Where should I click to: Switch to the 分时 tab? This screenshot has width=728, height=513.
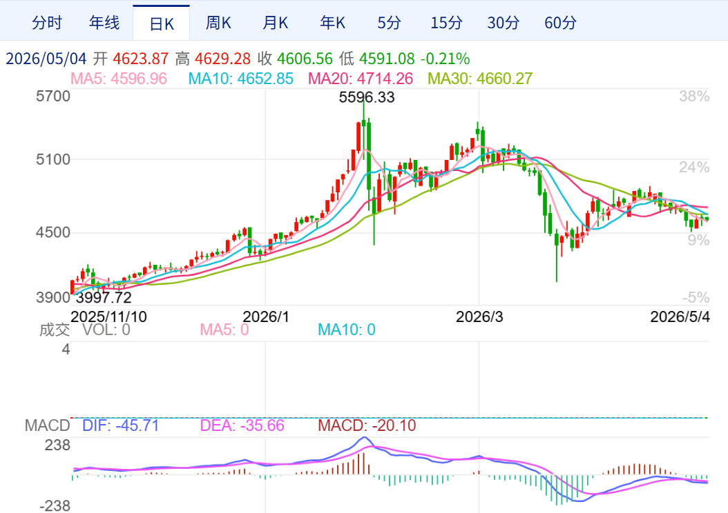(47, 23)
